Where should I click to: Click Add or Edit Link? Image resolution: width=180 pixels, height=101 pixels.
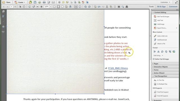(161, 36)
